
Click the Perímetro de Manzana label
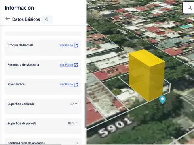point(23,65)
